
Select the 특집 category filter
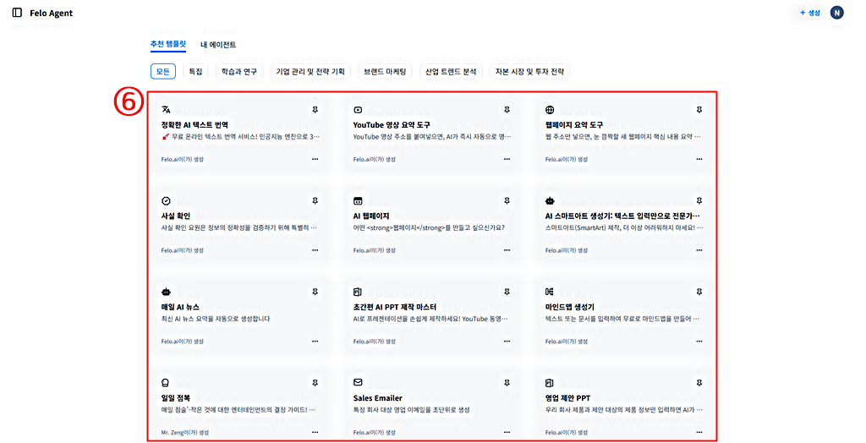point(195,71)
